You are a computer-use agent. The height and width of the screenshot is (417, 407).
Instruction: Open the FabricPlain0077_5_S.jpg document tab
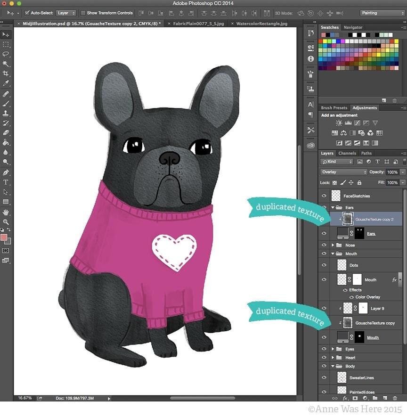[x=199, y=23]
